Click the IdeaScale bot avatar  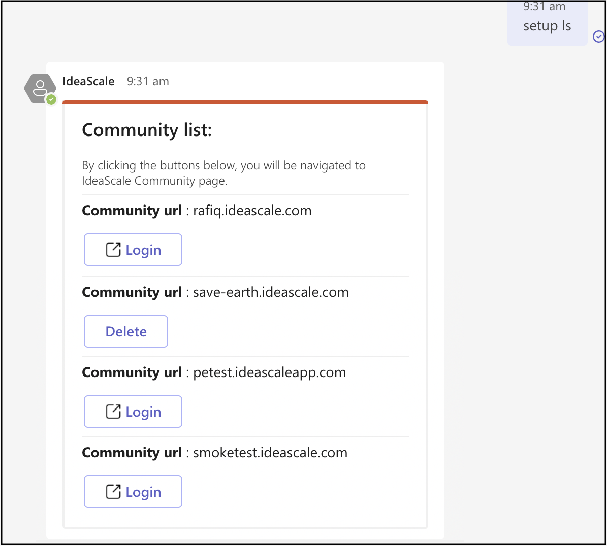tap(40, 88)
